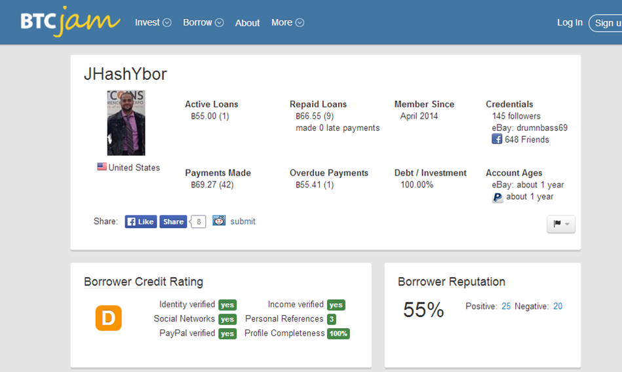
Task: Click the Sign up button
Action: 607,23
